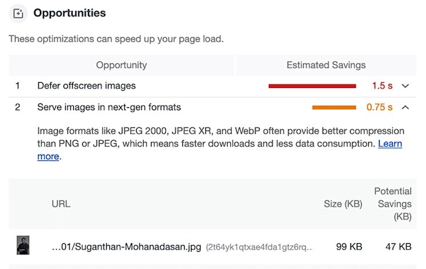Click the 0.75 s estimated savings value
Screen dimensions: 426x269
click(379, 107)
